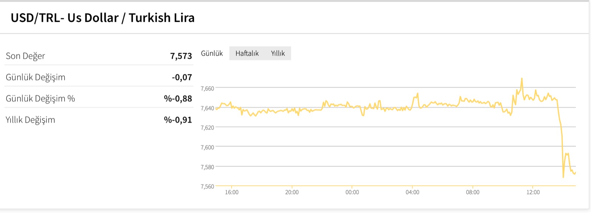591x213 pixels.
Task: Click the Günlük Değişim % label
Action: pyautogui.click(x=40, y=99)
